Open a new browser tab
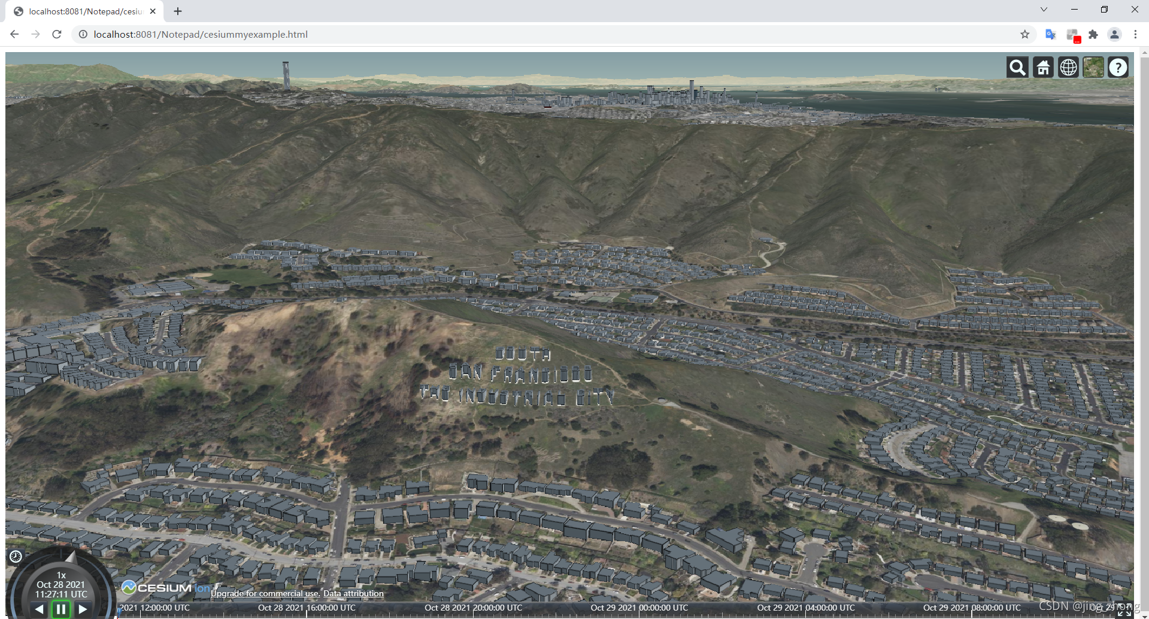This screenshot has height=619, width=1149. pyautogui.click(x=178, y=11)
